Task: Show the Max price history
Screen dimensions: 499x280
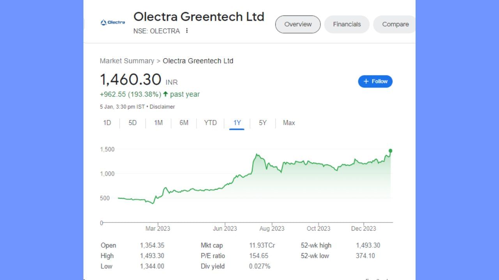Action: point(289,123)
